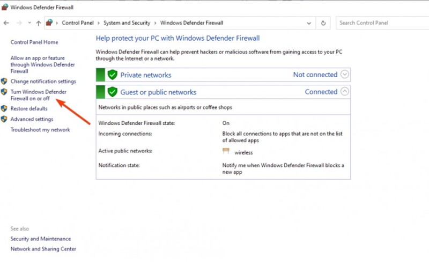The image size is (429, 265).
Task: Click the Active public networks label
Action: pos(125,151)
